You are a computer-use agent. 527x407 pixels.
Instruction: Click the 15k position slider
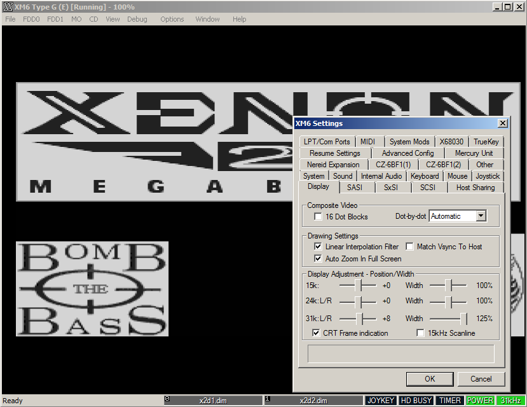pos(358,286)
